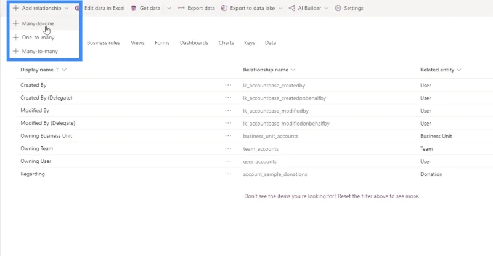
Task: Click the plus icon next to Many-to-one
Action: [16, 23]
